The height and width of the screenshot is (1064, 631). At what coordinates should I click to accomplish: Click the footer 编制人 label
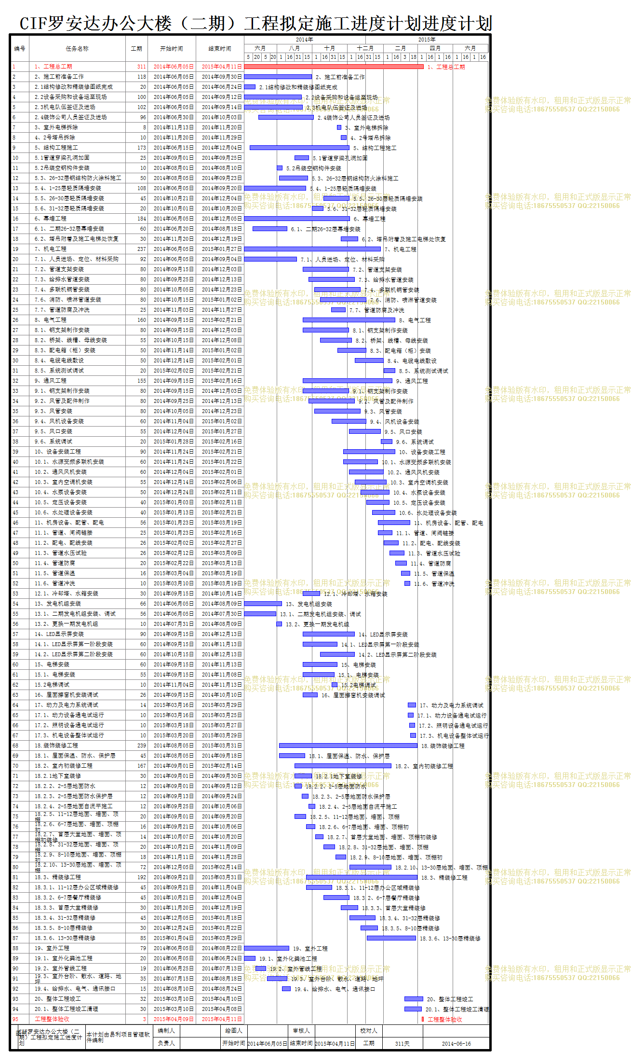pos(166,1031)
